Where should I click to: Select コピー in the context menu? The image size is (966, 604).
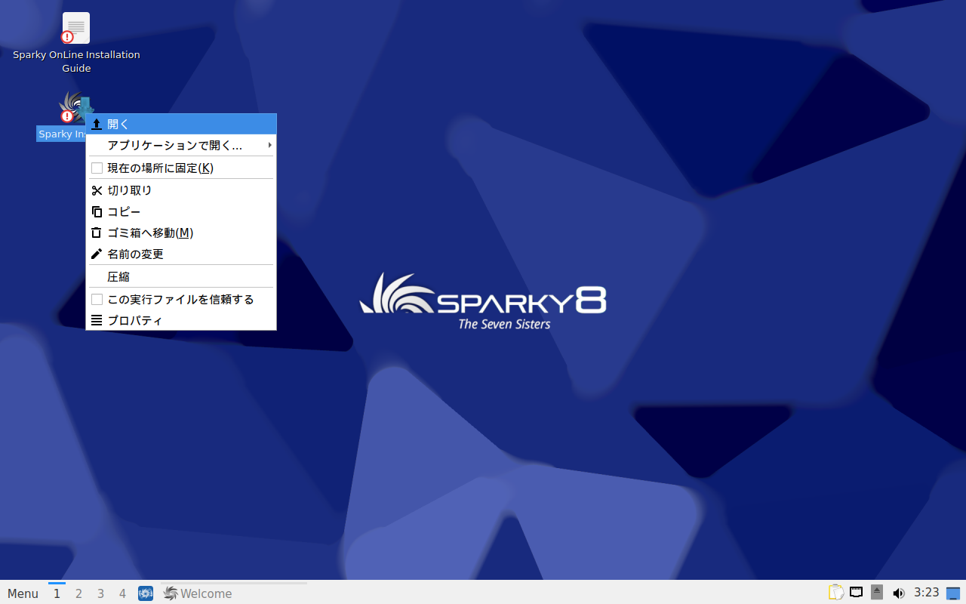click(181, 211)
